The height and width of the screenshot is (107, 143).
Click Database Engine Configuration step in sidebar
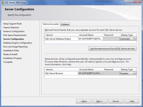coord(18,43)
